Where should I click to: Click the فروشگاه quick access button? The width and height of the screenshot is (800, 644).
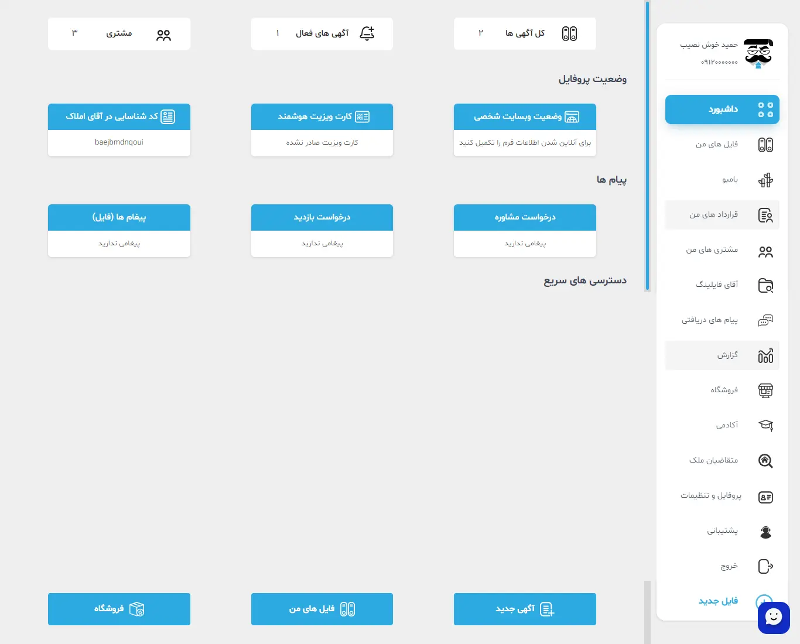119,609
